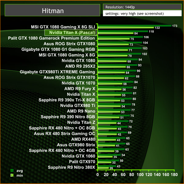The image size is (184, 184).
Task: Click the 106 average value for Palit GTX 1080
Action: (x=146, y=37)
